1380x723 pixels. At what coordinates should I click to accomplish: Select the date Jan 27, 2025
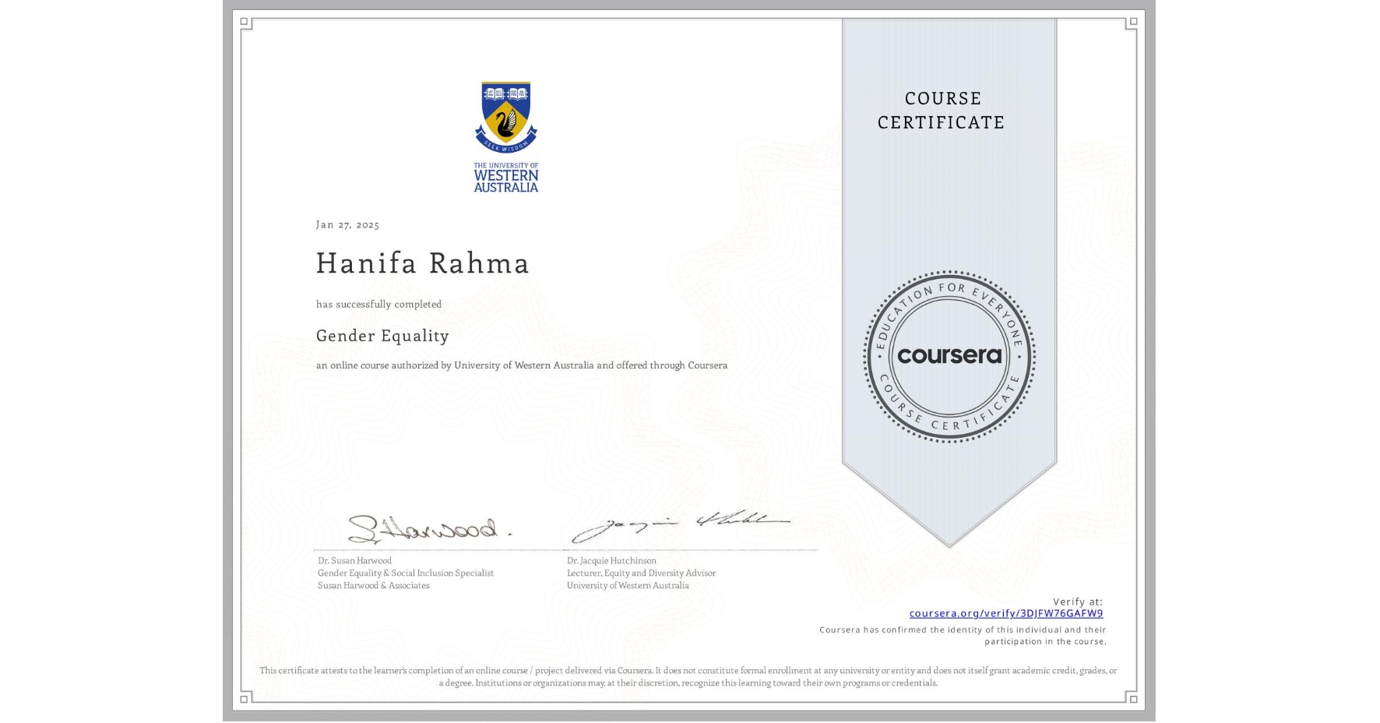click(x=347, y=224)
